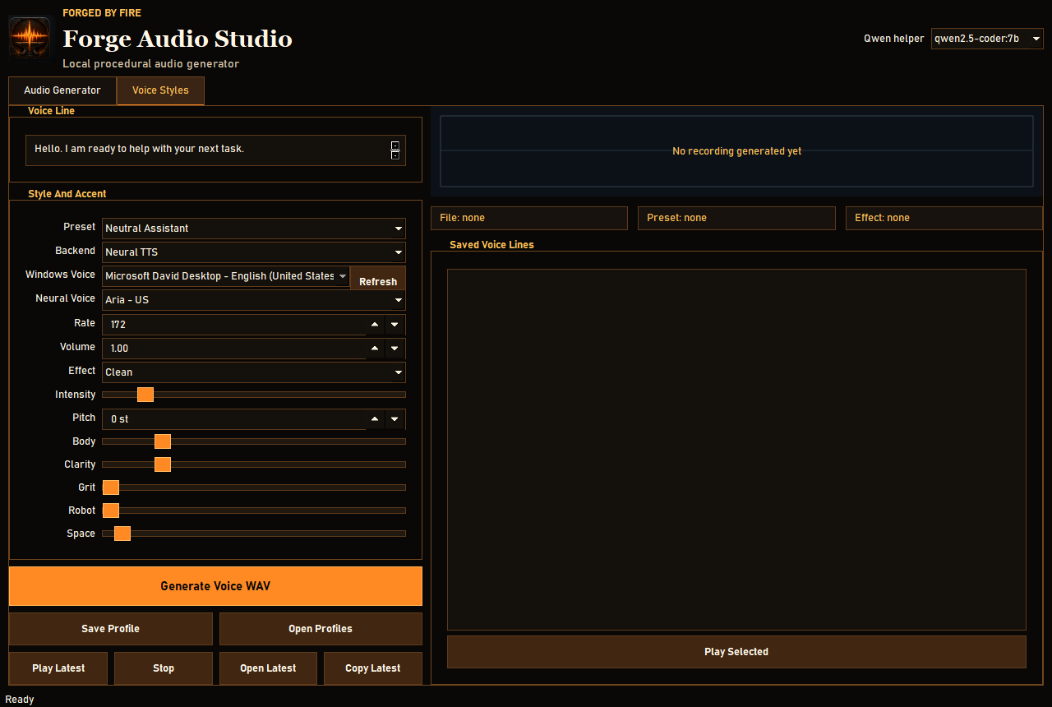This screenshot has height=707, width=1052.
Task: Click the empty Saved Voice Lines list
Action: click(736, 450)
